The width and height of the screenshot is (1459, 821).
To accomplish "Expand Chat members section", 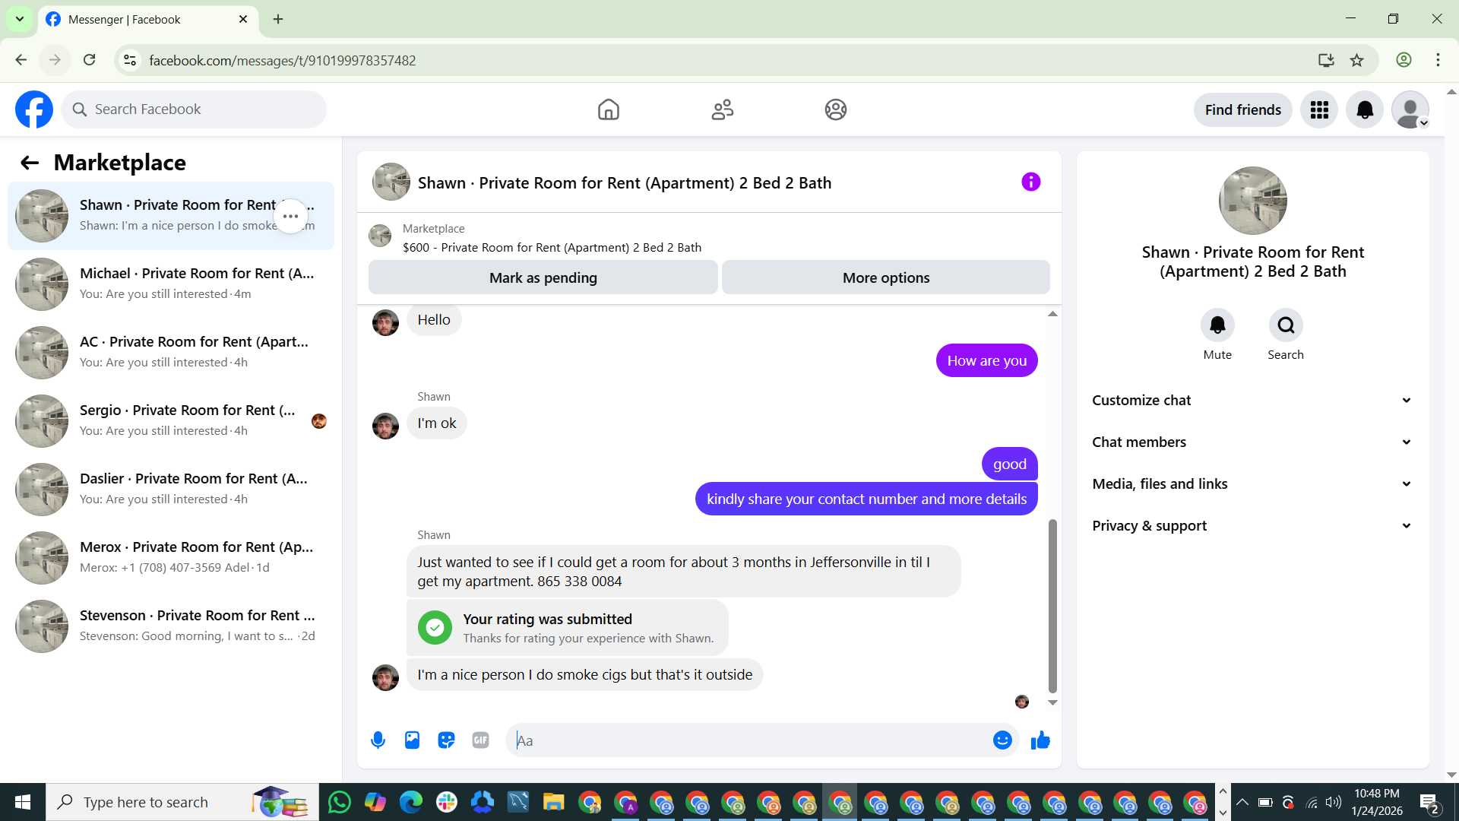I will (x=1252, y=442).
